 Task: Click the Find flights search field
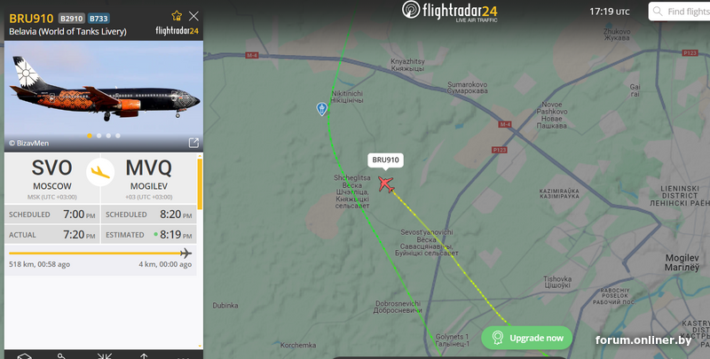(679, 12)
